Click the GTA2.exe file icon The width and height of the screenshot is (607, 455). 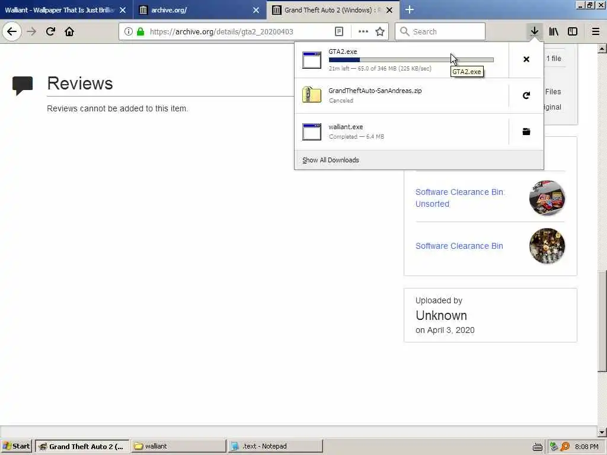tap(312, 60)
